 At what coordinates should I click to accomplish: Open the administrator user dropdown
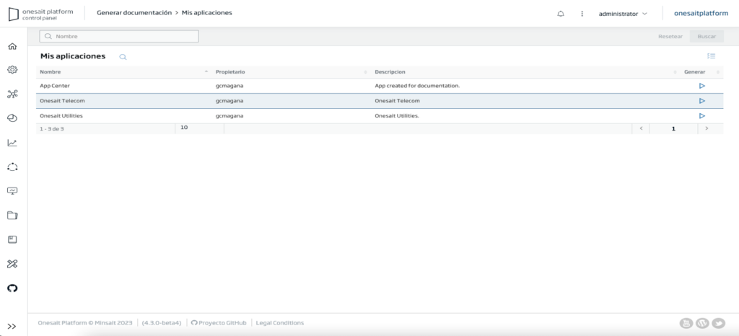(x=623, y=14)
